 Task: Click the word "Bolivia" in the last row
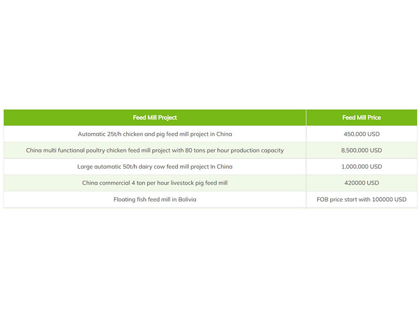187,199
